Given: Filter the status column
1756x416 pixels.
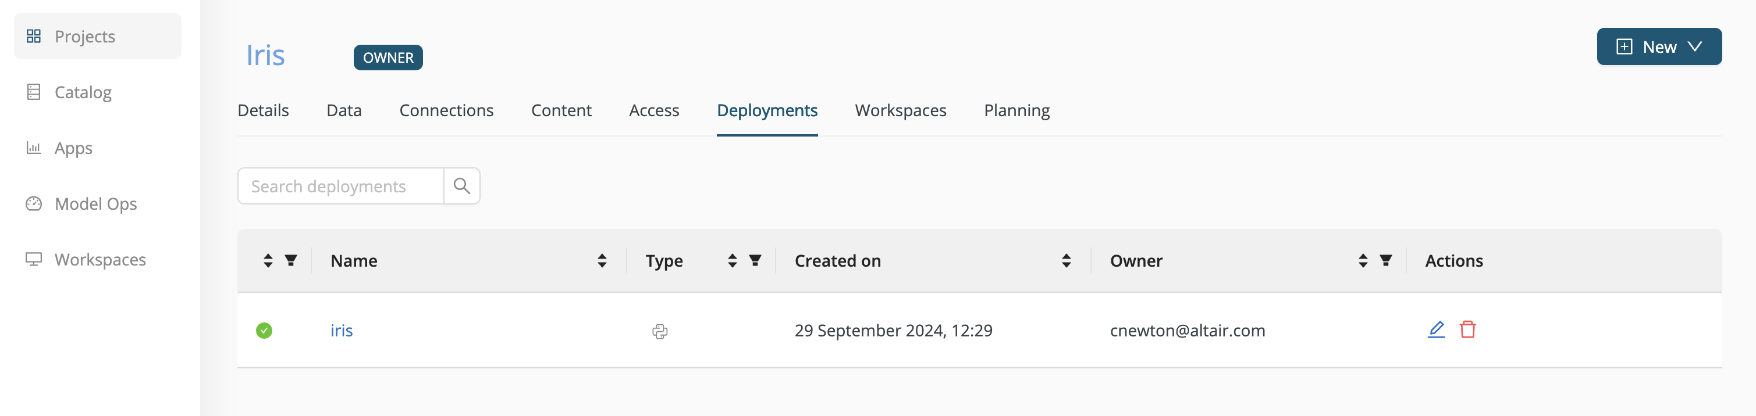Looking at the screenshot, I should [291, 260].
